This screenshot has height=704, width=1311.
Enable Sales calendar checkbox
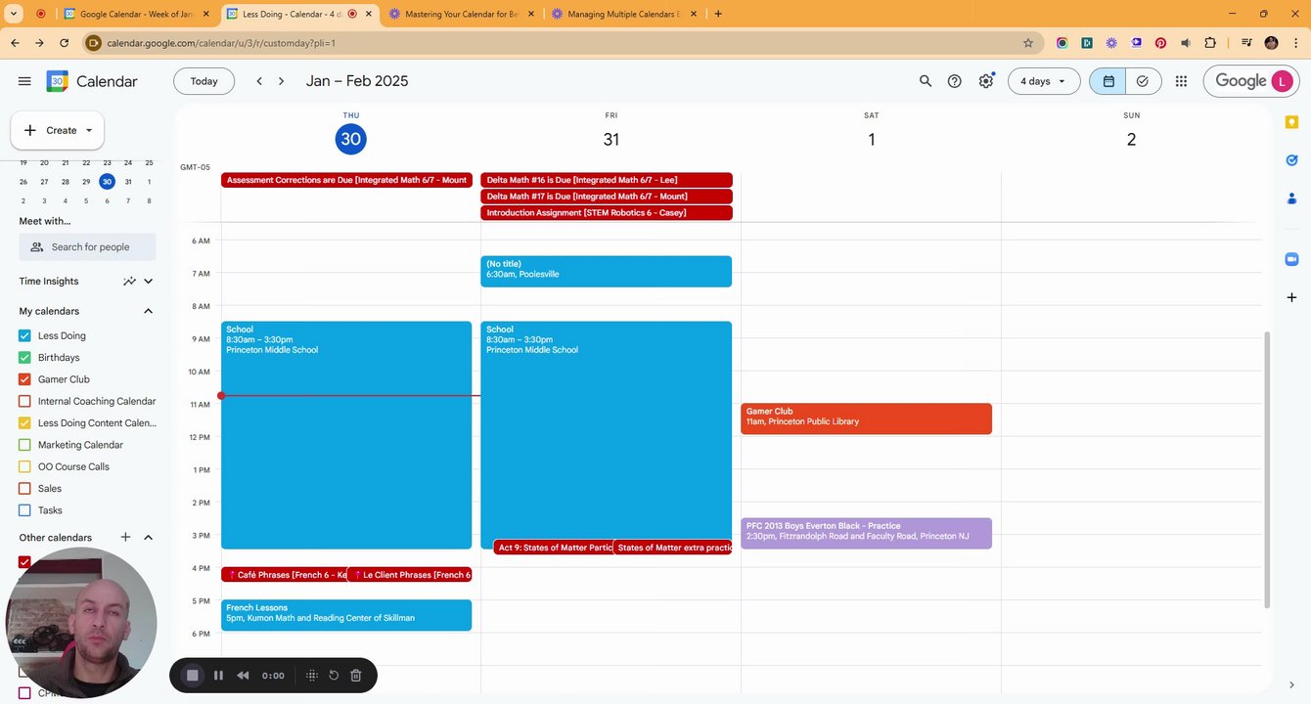[25, 489]
